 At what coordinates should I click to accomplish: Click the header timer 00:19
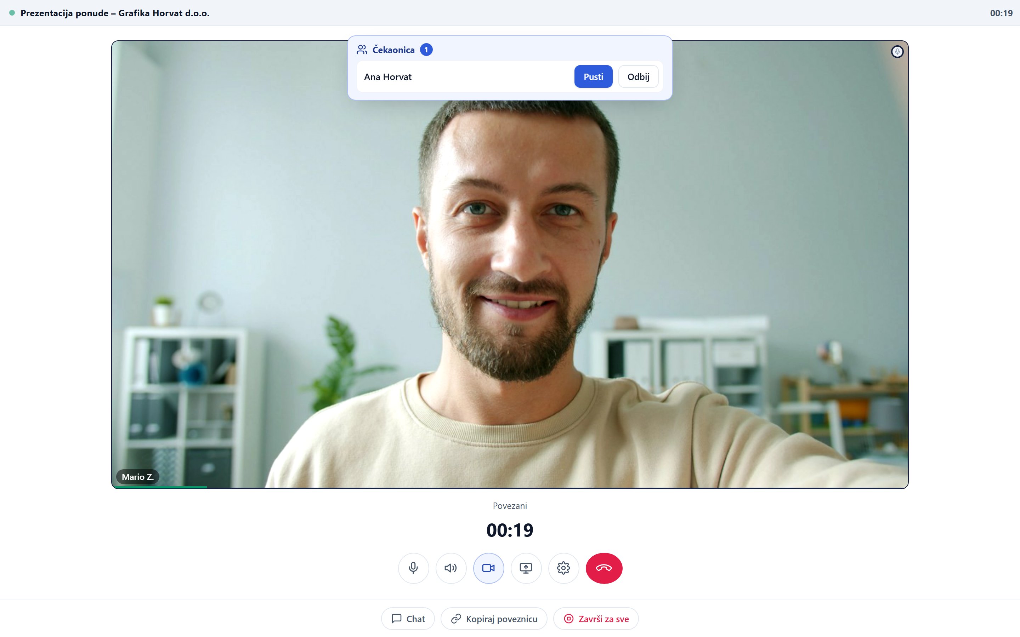click(x=1001, y=13)
